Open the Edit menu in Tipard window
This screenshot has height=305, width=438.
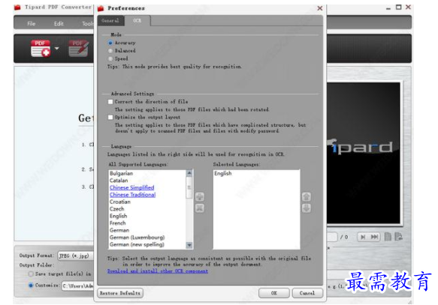click(59, 23)
